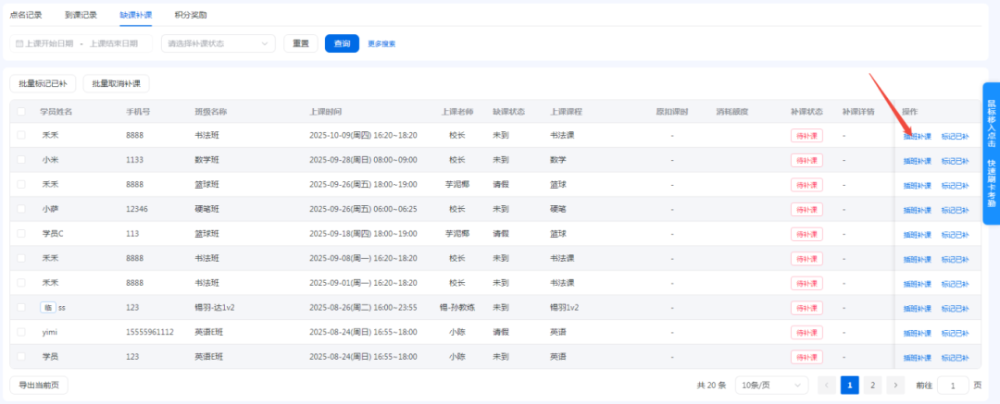Click 待补课 status tag for 小米

coord(806,160)
